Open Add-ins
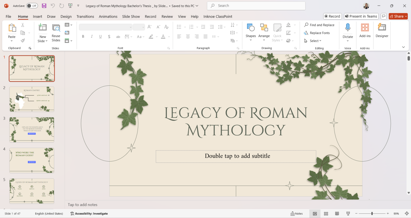Screen dimensions: 411x218 (365, 30)
